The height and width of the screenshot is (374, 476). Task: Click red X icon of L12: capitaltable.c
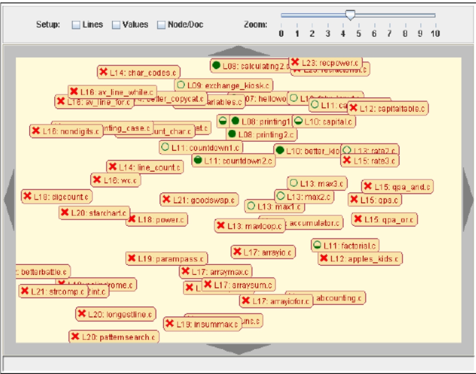pyautogui.click(x=353, y=108)
